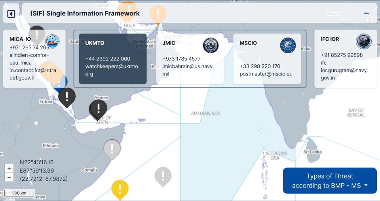Select the JMIC contact card
Image resolution: width=380 pixels, height=201 pixels.
pyautogui.click(x=190, y=58)
